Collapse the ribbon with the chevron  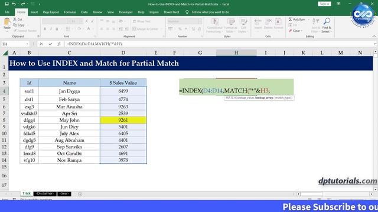(x=374, y=37)
